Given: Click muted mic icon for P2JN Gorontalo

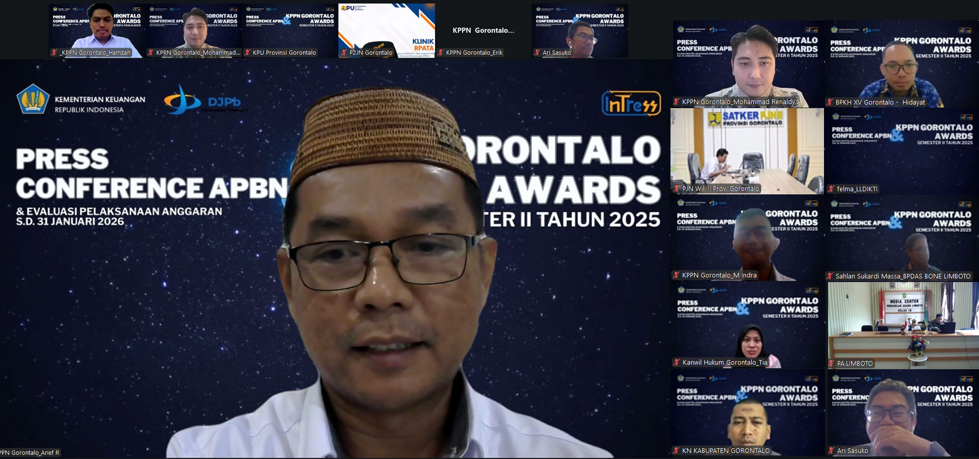Looking at the screenshot, I should click(x=344, y=53).
